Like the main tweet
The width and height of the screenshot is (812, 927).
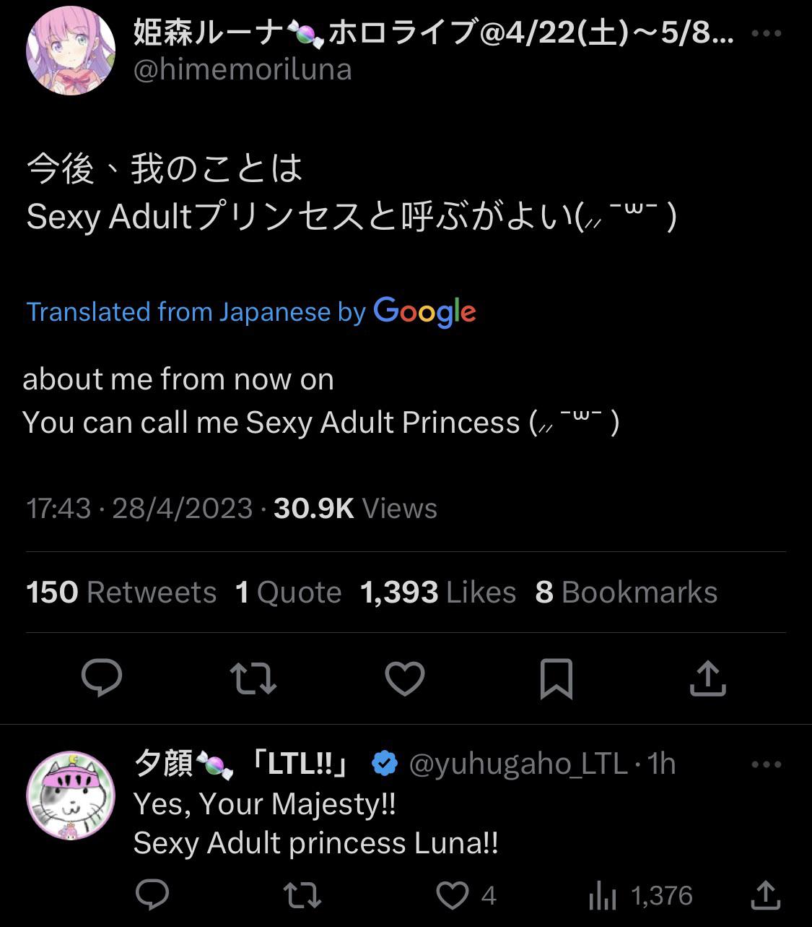click(404, 678)
